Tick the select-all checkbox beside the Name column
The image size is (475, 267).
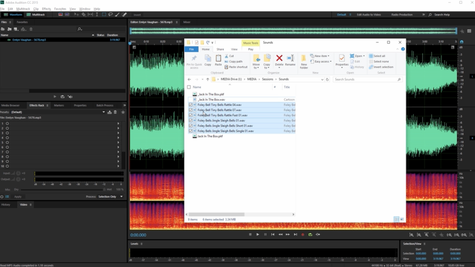189,87
